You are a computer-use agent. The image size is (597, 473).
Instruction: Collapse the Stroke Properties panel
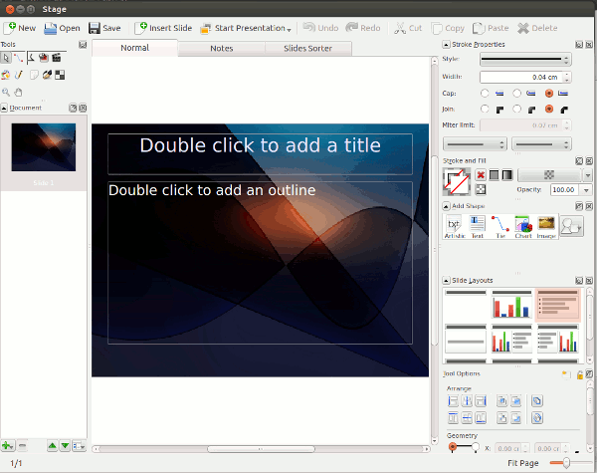click(445, 45)
